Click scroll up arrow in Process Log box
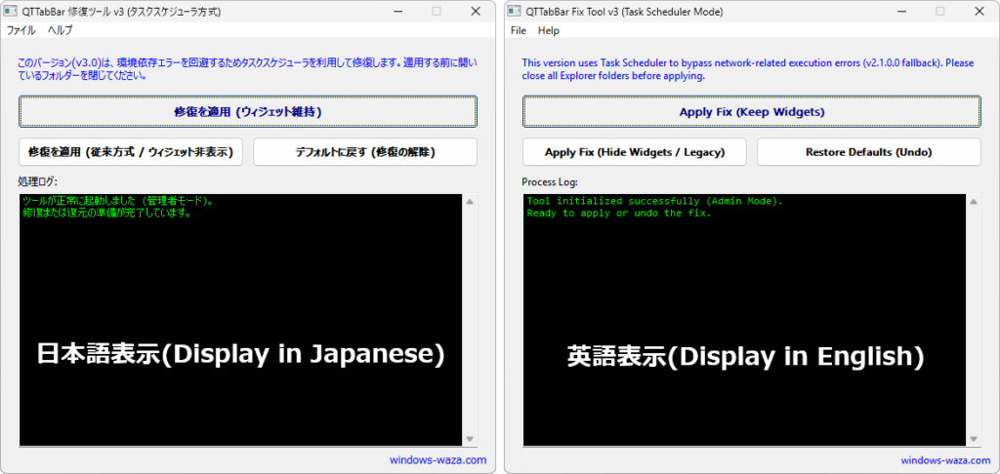 (974, 202)
